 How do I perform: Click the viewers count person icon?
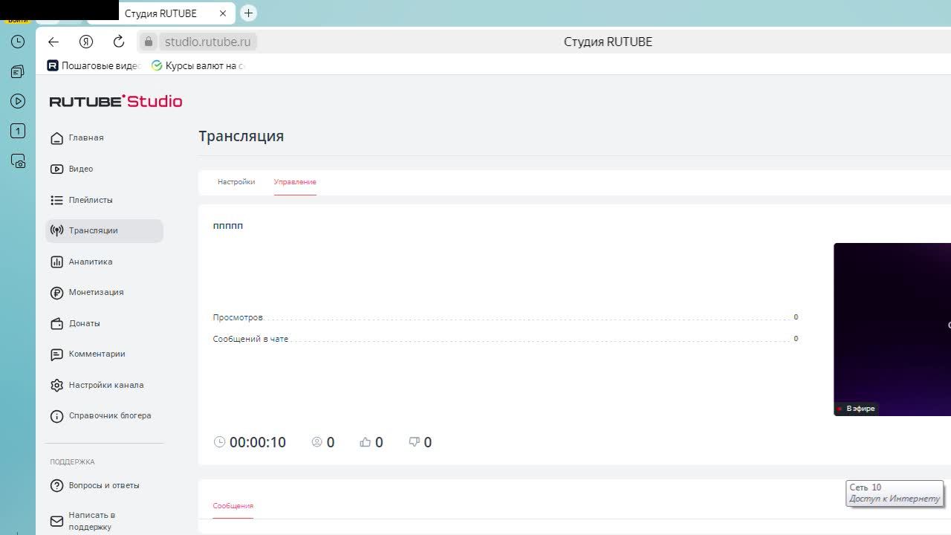(317, 442)
